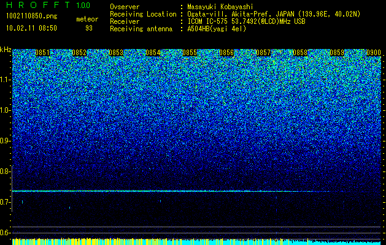The height and width of the screenshot is (245, 386).
Task: Click the Receiving antenna label
Action: [x=141, y=29]
